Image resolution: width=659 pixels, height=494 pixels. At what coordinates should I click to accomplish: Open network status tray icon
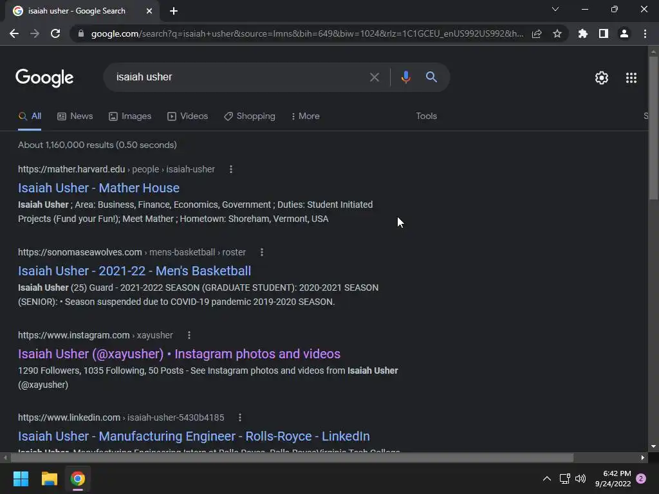pyautogui.click(x=564, y=479)
